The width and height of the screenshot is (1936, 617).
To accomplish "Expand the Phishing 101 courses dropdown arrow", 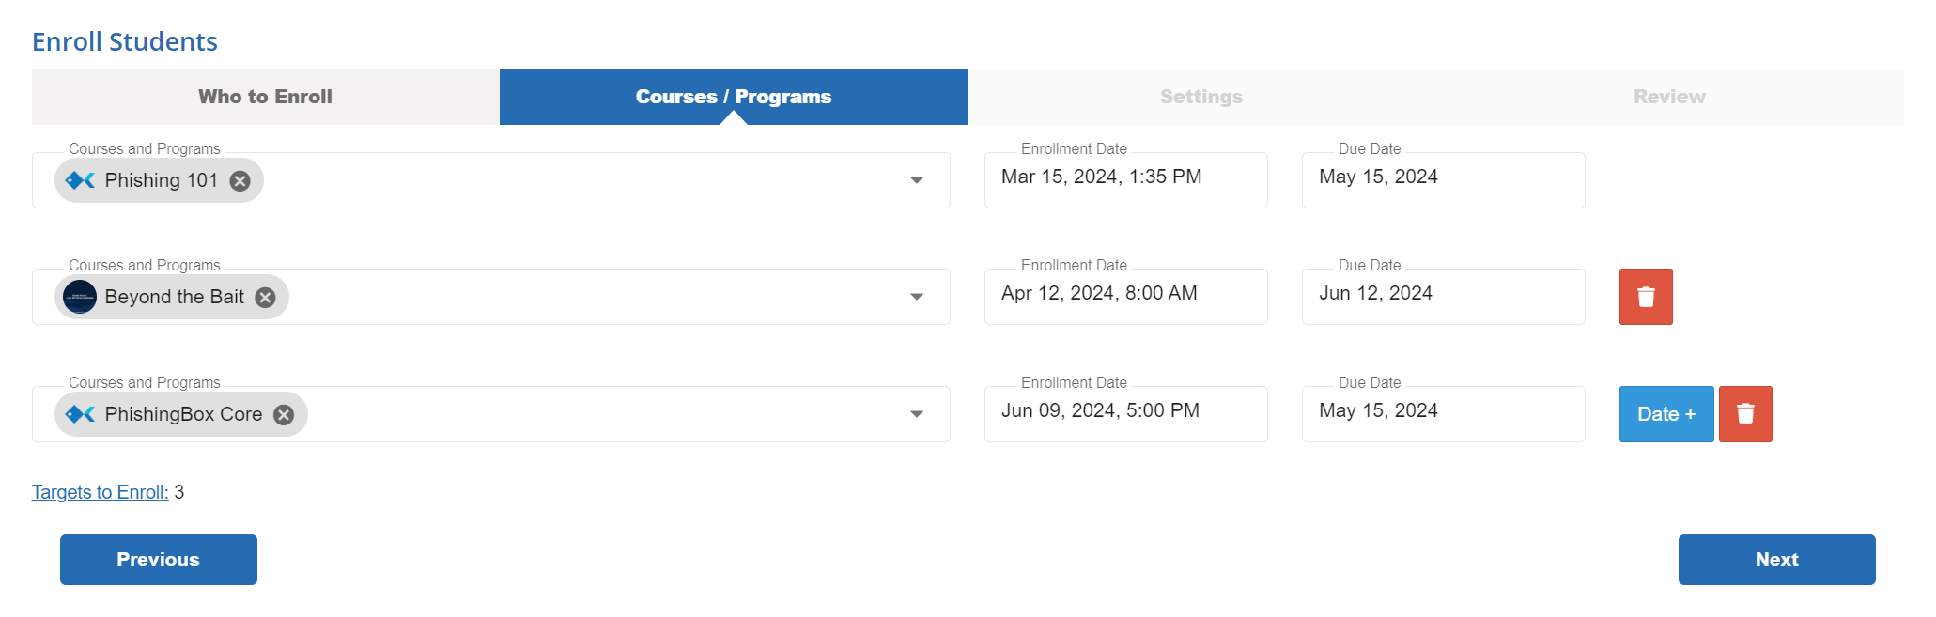I will [917, 180].
